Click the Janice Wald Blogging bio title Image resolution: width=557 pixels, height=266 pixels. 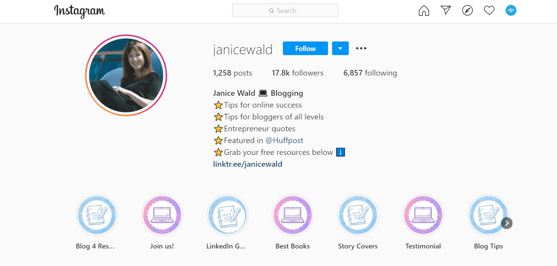click(258, 93)
